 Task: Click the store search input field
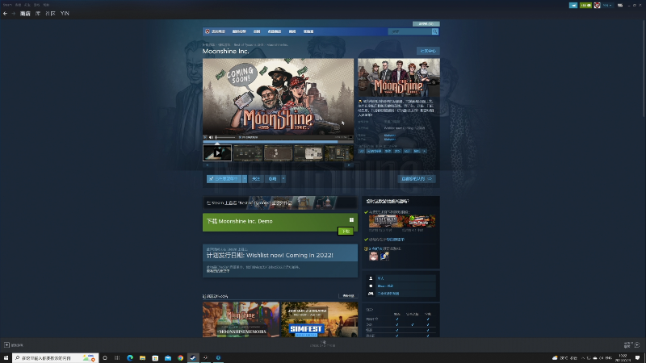pyautogui.click(x=409, y=31)
